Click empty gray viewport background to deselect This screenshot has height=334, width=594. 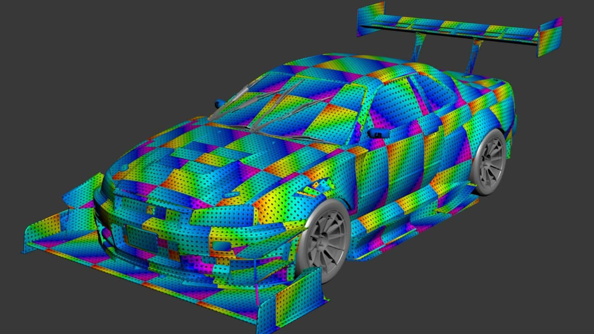click(93, 70)
